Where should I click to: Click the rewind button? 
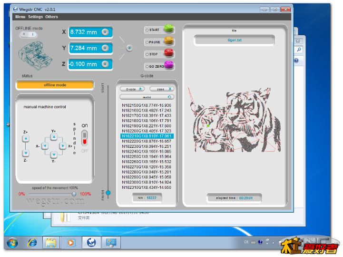pos(147,97)
